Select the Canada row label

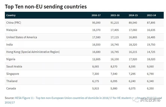(11, 88)
